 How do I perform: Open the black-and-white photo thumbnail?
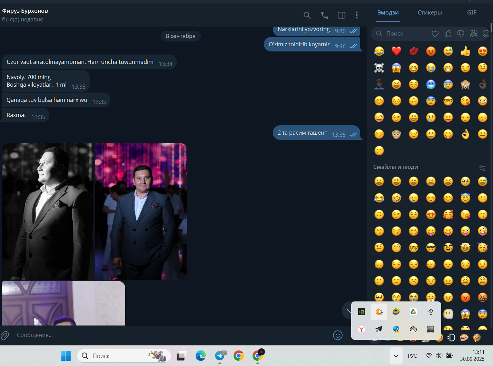click(x=48, y=212)
